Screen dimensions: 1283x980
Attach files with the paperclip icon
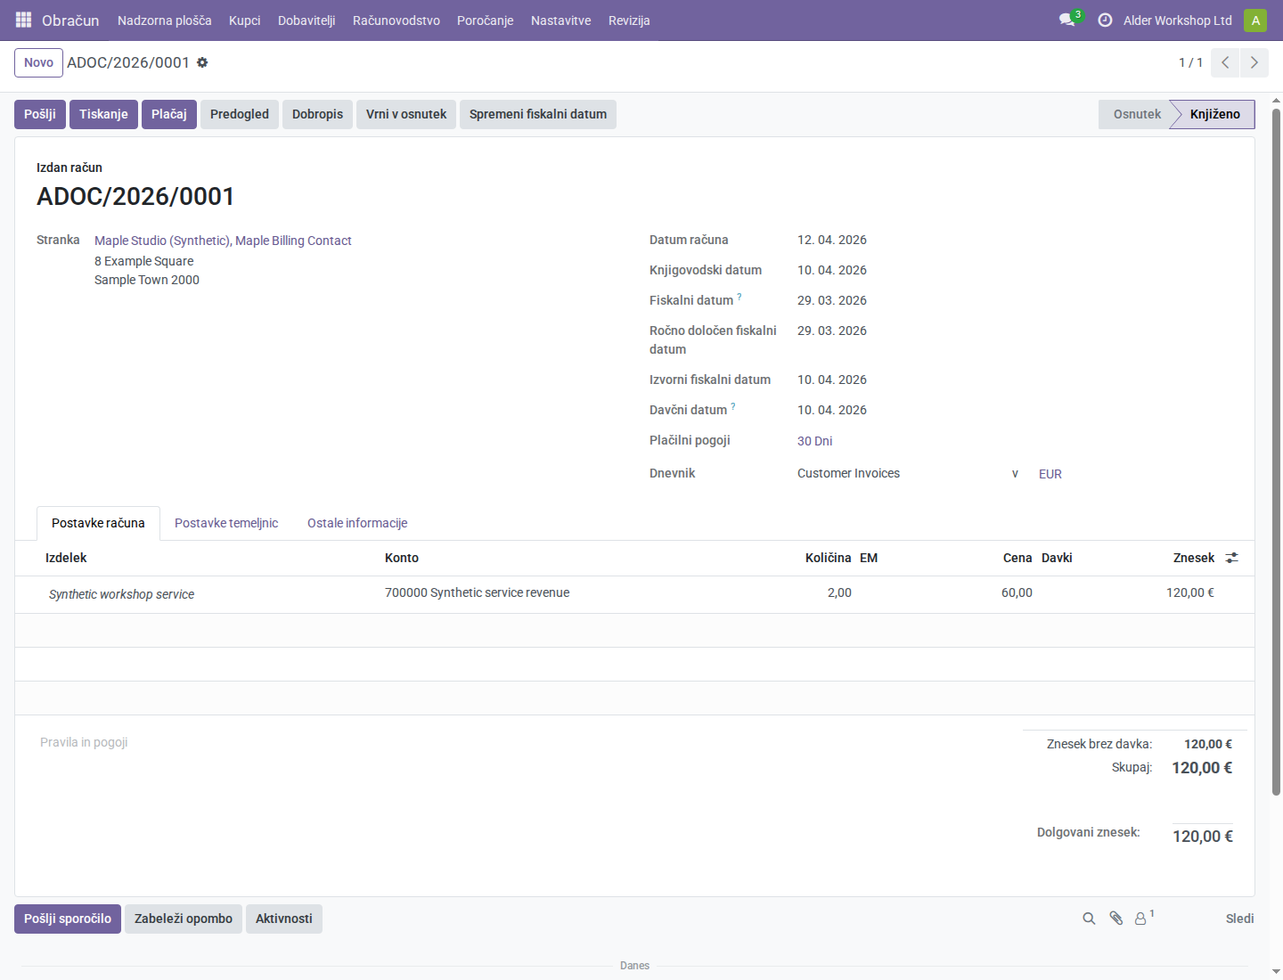pyautogui.click(x=1115, y=919)
